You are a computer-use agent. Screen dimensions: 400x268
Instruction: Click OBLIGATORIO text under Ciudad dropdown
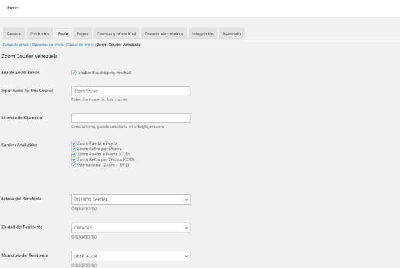pos(84,237)
